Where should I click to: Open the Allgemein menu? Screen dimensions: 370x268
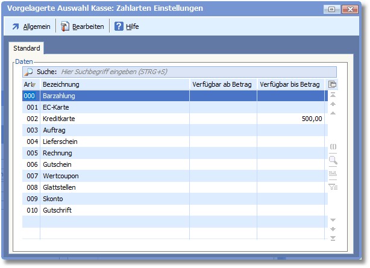[x=31, y=26]
